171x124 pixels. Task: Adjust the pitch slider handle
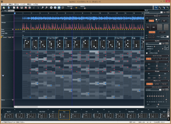point(157,66)
